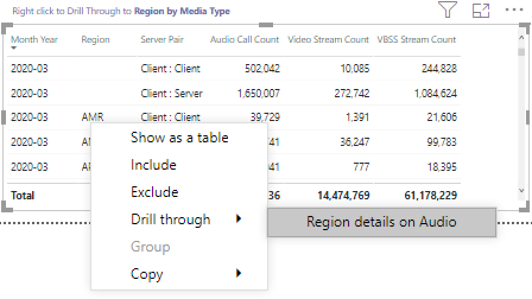Select the 39,729 audio count cell
Viewport: 532px width, 299px height.
[265, 117]
